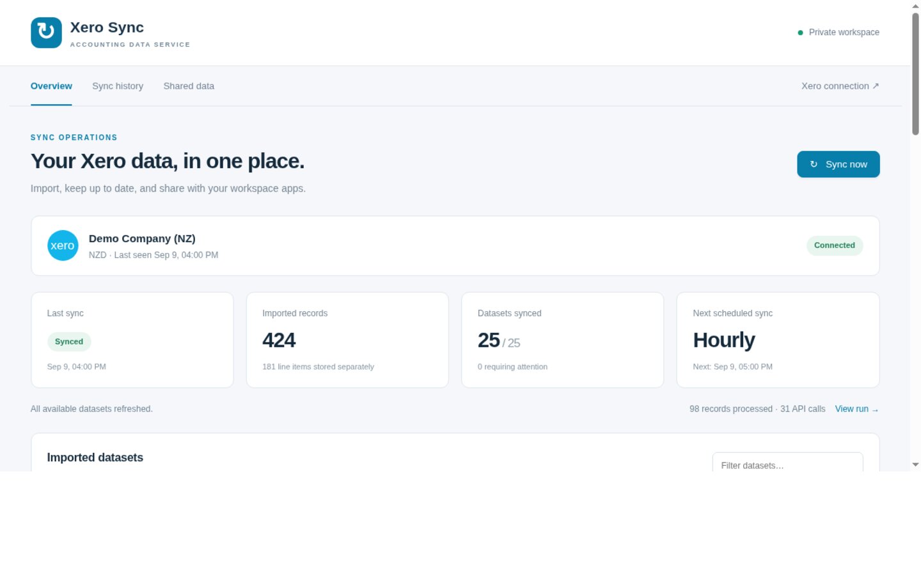
Task: Click the Private workspace indicator
Action: [x=838, y=33]
